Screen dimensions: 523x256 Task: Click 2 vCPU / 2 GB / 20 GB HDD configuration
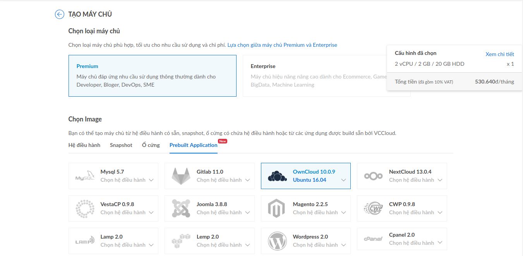point(430,64)
